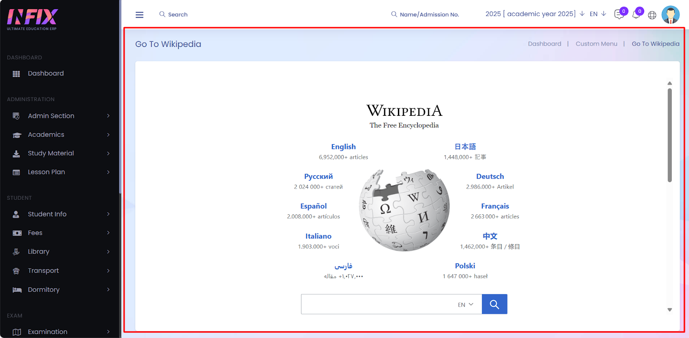
Task: Click the Admin Section icon
Action: (16, 116)
